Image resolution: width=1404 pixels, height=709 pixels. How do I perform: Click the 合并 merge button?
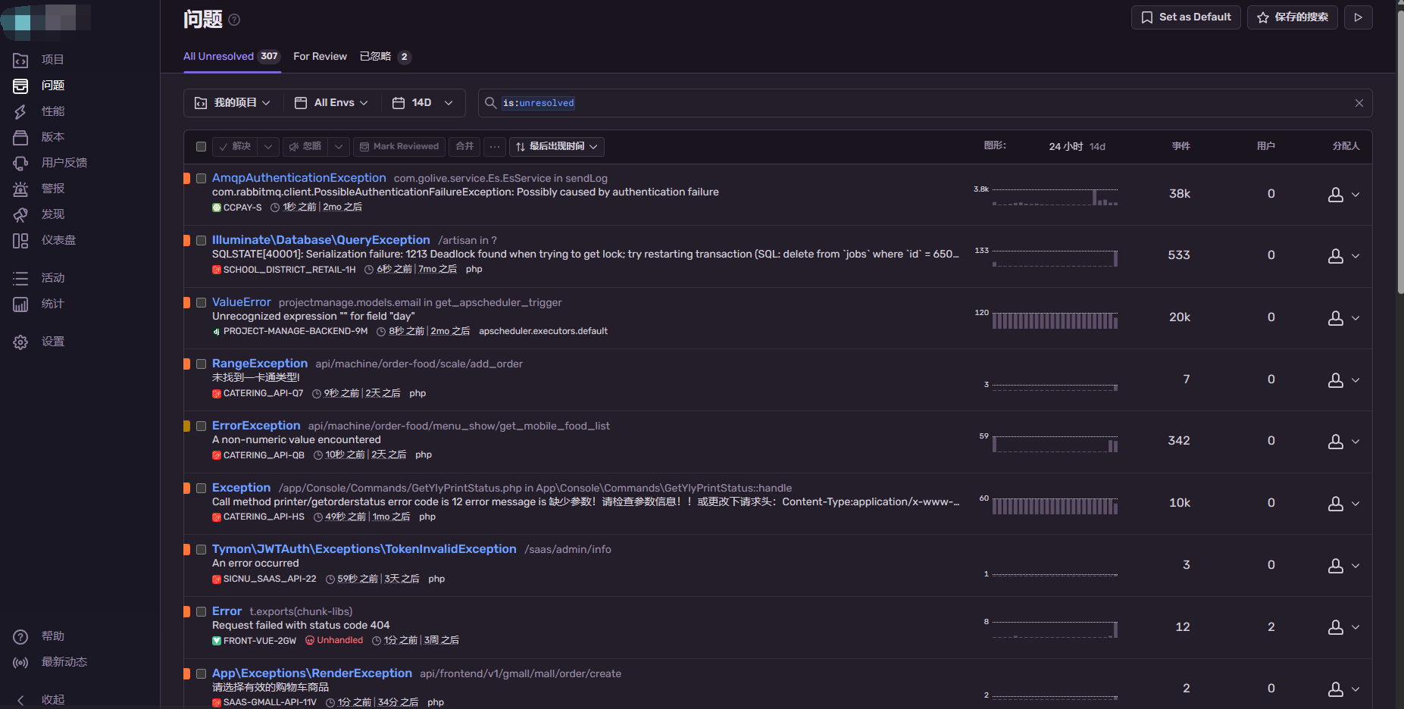(464, 146)
